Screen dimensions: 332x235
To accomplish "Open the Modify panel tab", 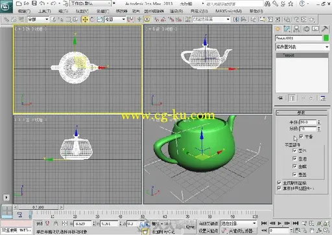I will click(287, 29).
